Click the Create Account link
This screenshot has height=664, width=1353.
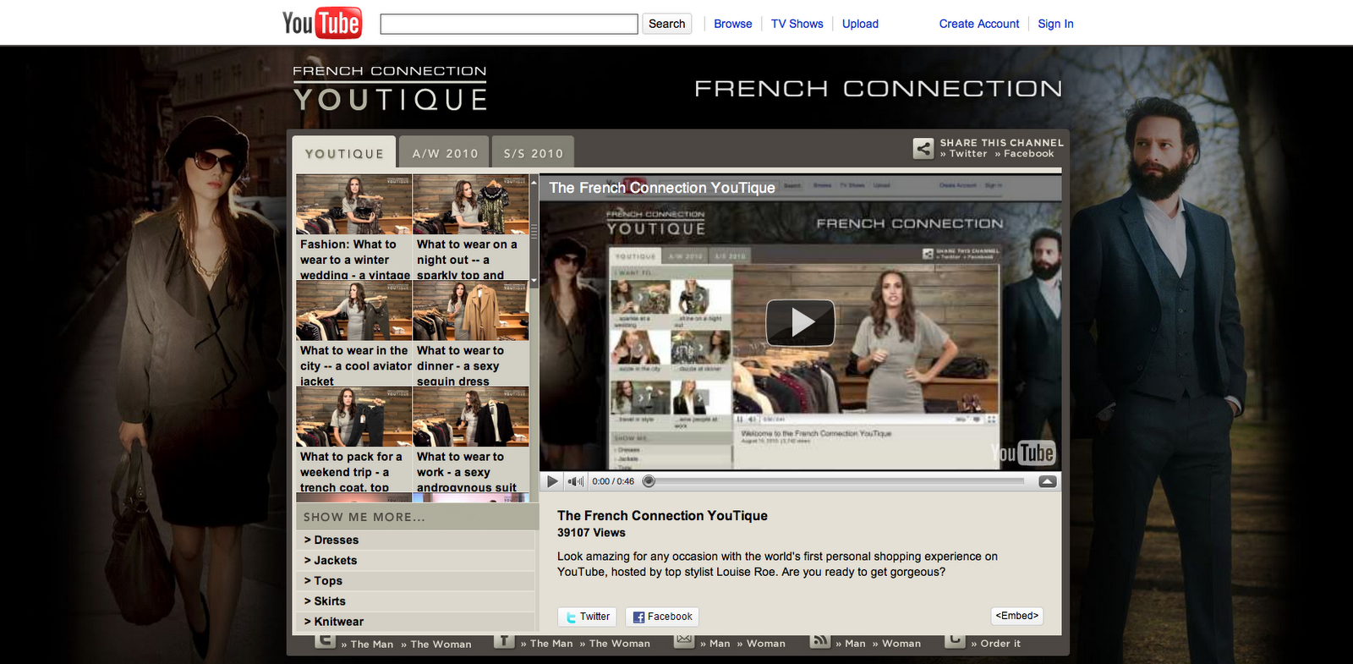pyautogui.click(x=979, y=24)
